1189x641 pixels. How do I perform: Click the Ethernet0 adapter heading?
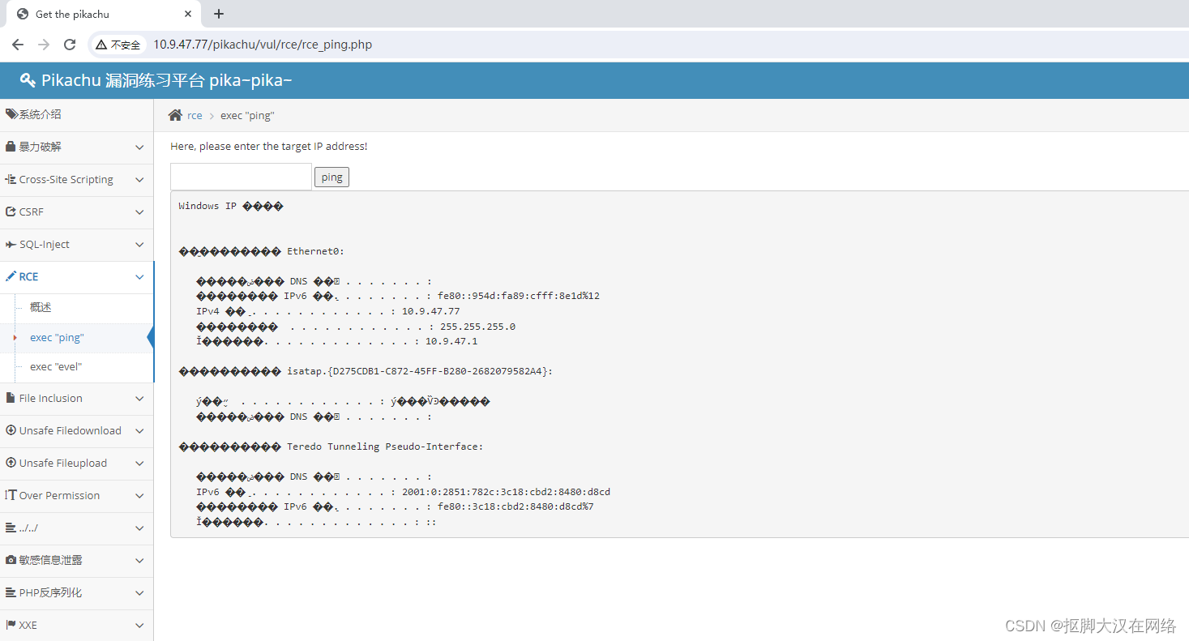[261, 251]
